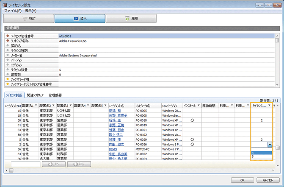This screenshot has width=284, height=187.
Task: Open the agent name link in PC-0019 row
Action: pos(116,125)
